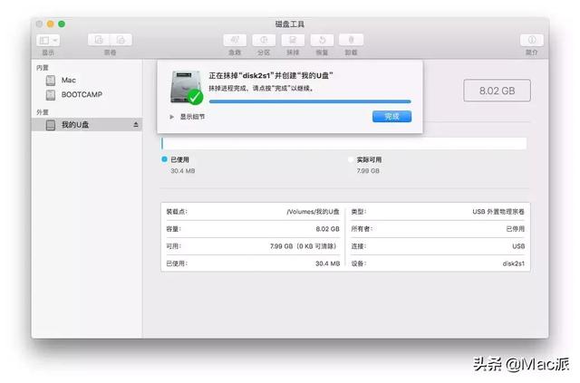This screenshot has width=580, height=383.
Task: Click the Partition (分区) toolbar icon
Action: pyautogui.click(x=264, y=40)
